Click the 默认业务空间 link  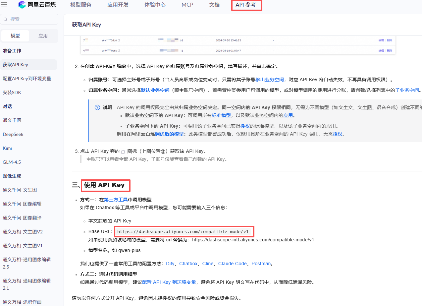155,90
